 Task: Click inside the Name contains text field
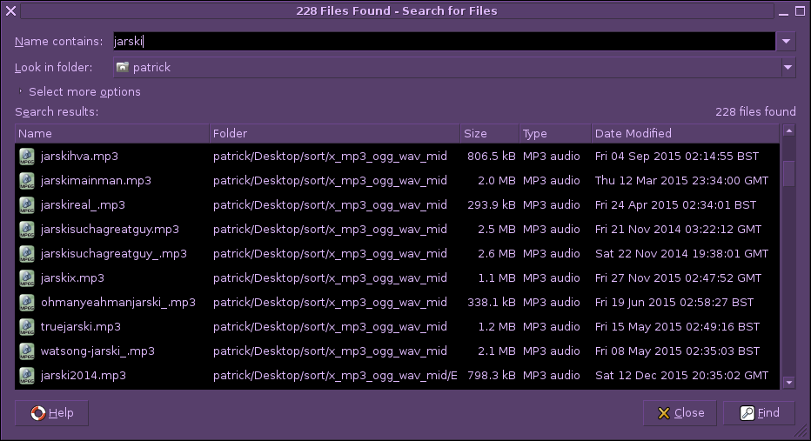(x=444, y=41)
